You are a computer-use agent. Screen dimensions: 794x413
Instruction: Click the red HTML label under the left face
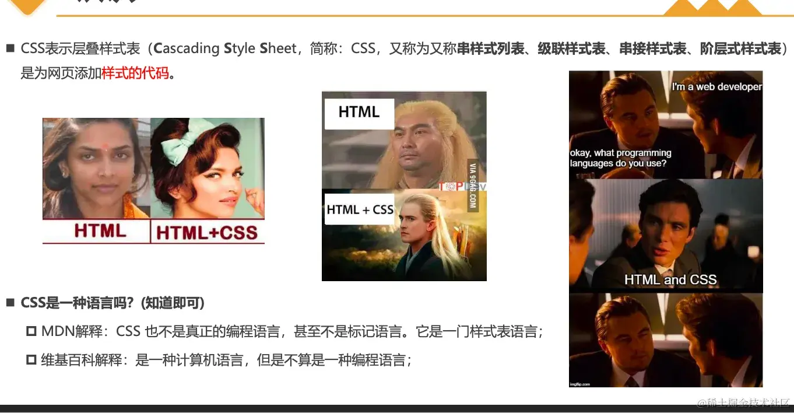point(100,230)
